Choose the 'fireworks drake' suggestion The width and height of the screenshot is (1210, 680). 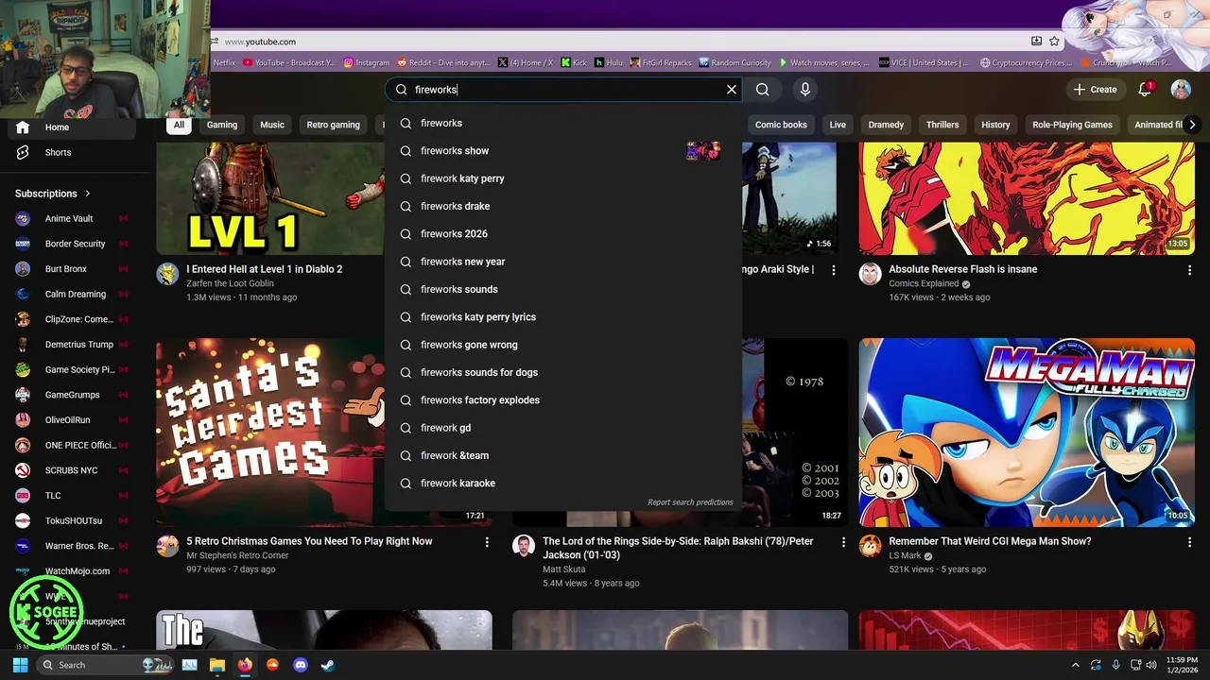click(x=563, y=206)
